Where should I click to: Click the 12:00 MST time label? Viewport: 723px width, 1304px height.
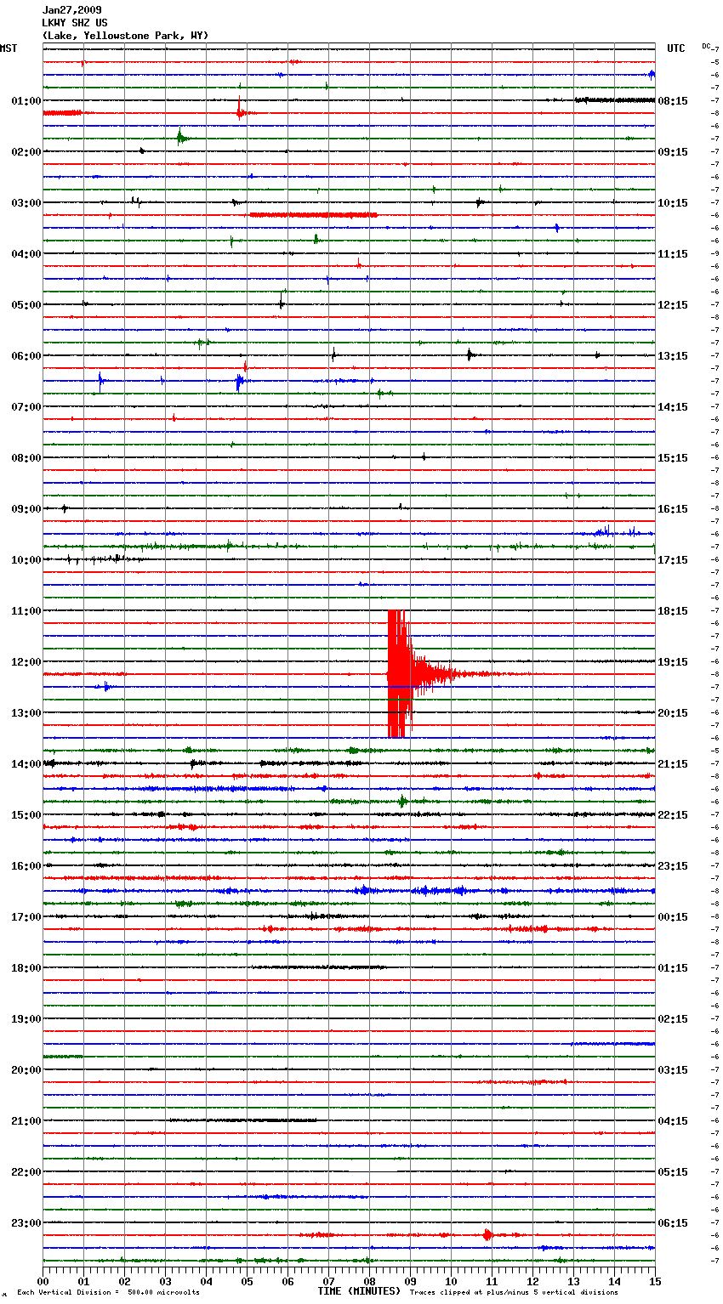coord(26,662)
